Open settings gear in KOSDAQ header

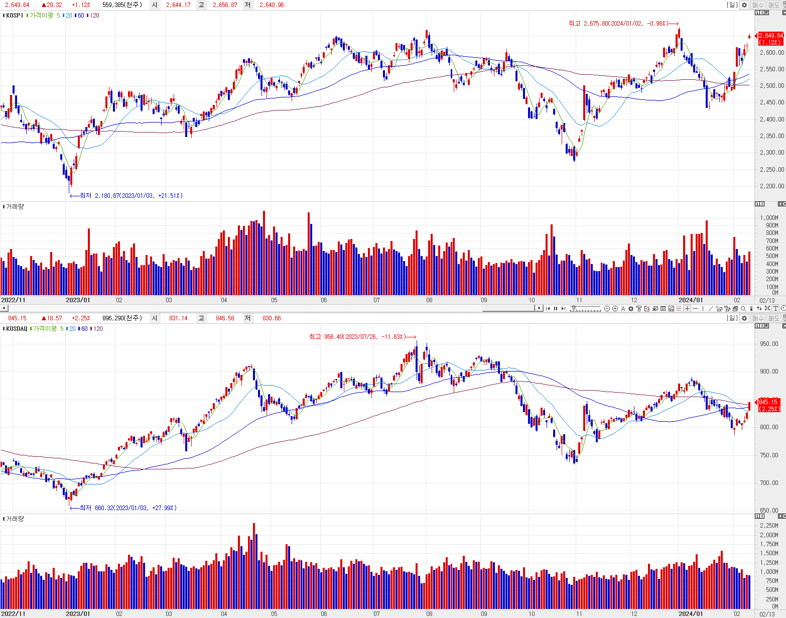coord(744,318)
